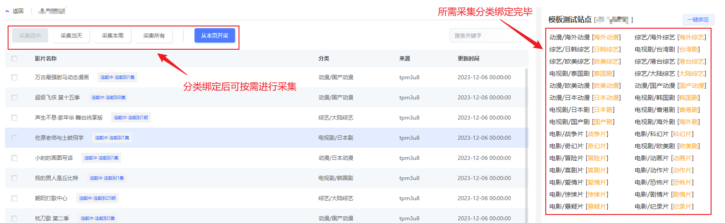Click the 科幻片 bound category link
The height and width of the screenshot is (223, 725).
(x=682, y=134)
